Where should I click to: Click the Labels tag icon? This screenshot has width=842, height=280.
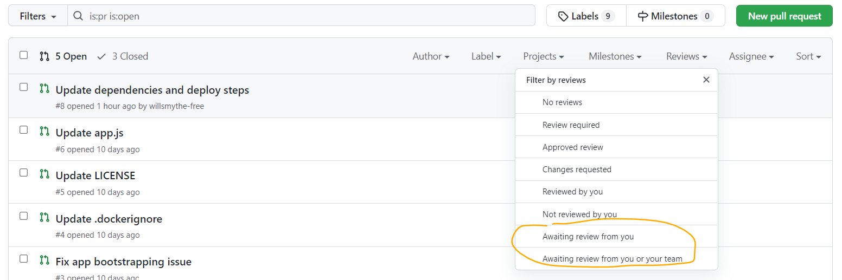tap(563, 16)
